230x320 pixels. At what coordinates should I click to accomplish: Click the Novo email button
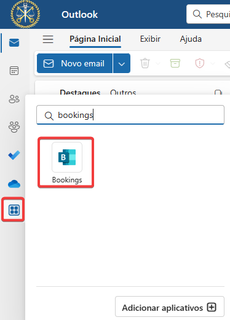click(x=74, y=63)
